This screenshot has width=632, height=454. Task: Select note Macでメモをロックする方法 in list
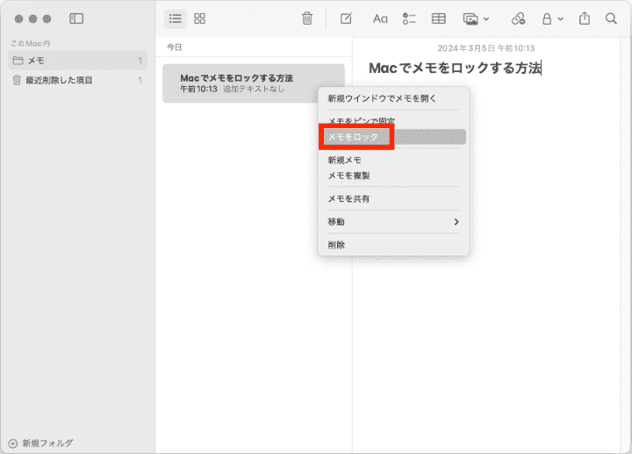tap(253, 83)
